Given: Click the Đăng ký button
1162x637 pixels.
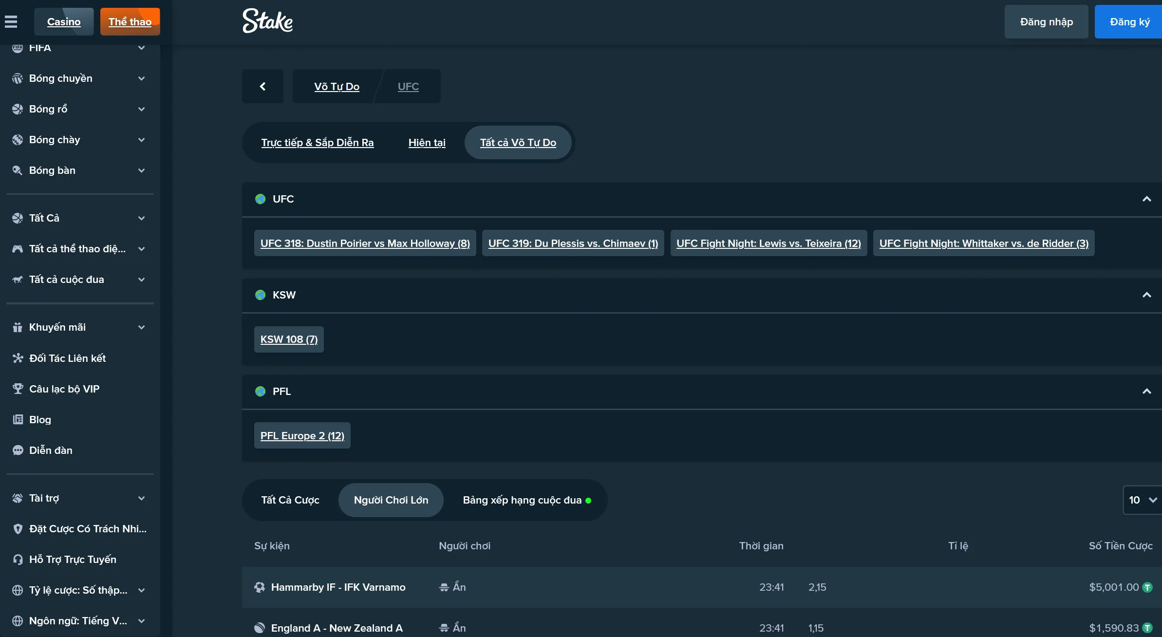Looking at the screenshot, I should click(1129, 21).
